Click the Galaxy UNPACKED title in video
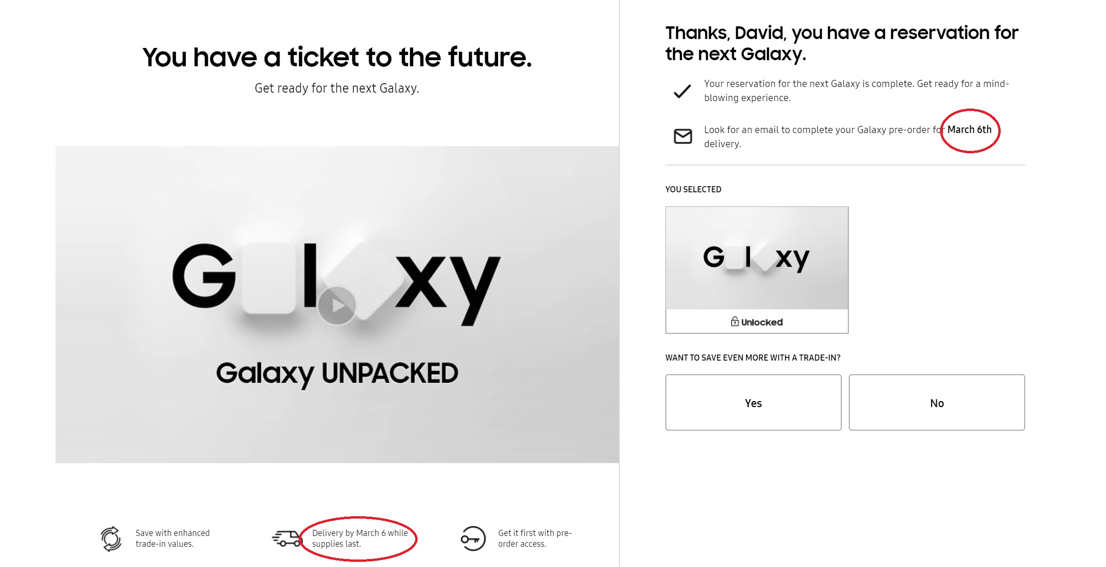 337,374
